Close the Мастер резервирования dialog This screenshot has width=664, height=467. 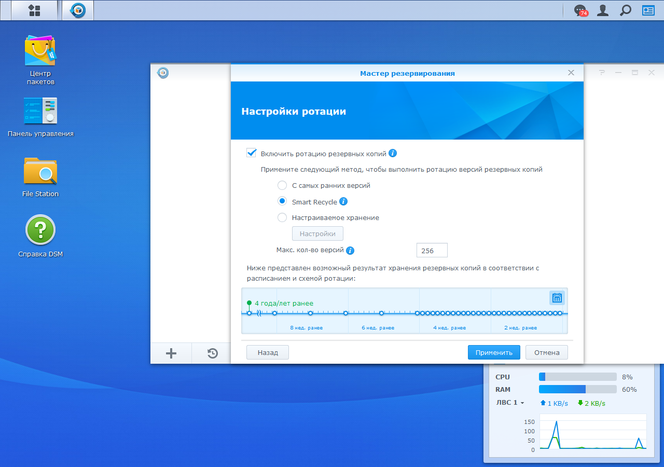click(571, 73)
